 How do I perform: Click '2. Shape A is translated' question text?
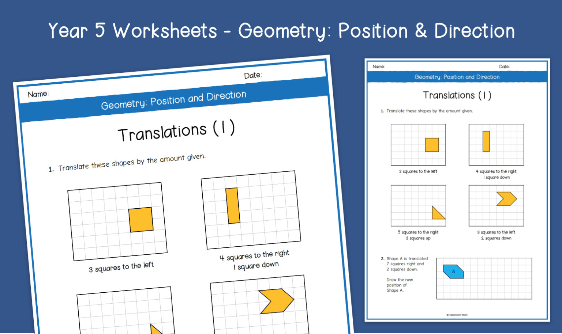404,264
